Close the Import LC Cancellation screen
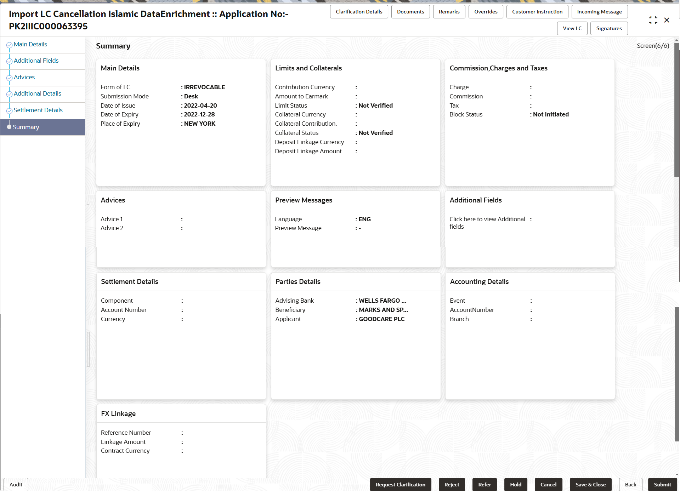This screenshot has height=491, width=680. click(667, 20)
